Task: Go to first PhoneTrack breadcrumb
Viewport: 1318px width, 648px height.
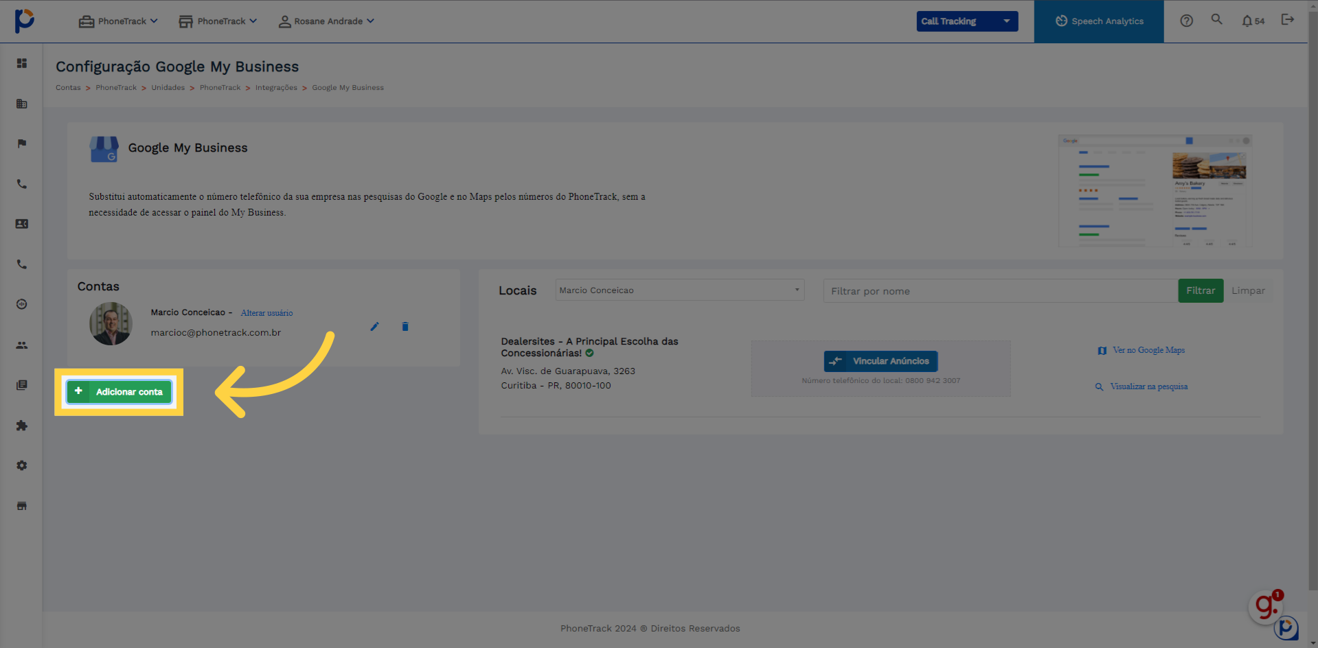Action: pos(116,88)
